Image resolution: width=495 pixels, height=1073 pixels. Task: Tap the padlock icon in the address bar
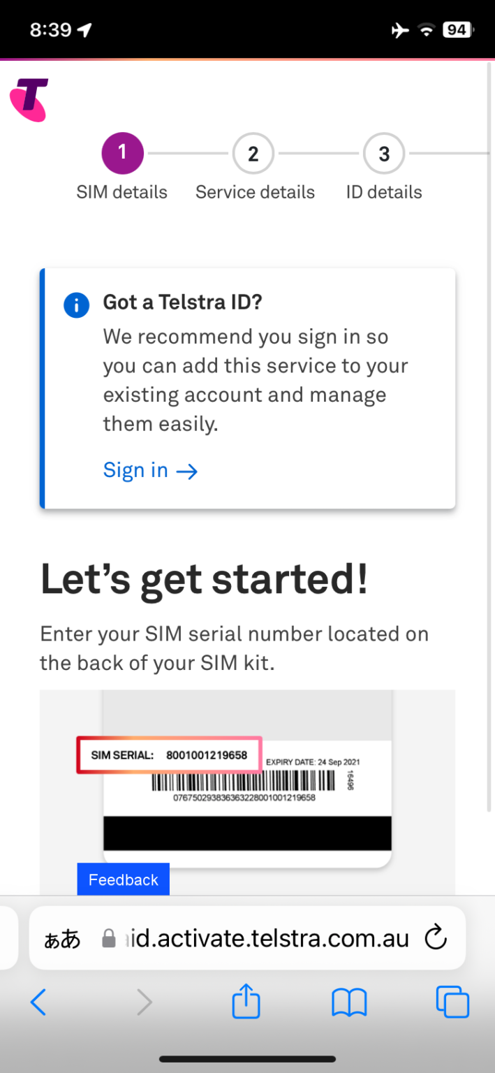(108, 938)
